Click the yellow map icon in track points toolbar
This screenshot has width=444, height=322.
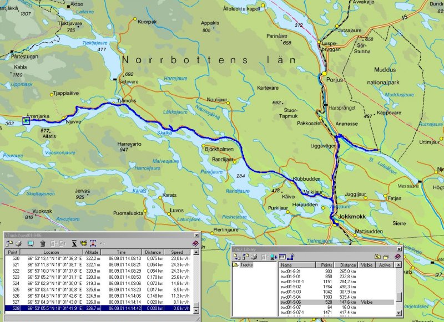coord(84,243)
